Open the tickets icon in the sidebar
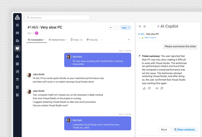 click(17, 33)
